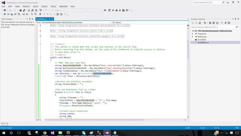Click the Help link about firing events
This screenshot has height=136, width=241.
pyautogui.click(x=81, y=31)
